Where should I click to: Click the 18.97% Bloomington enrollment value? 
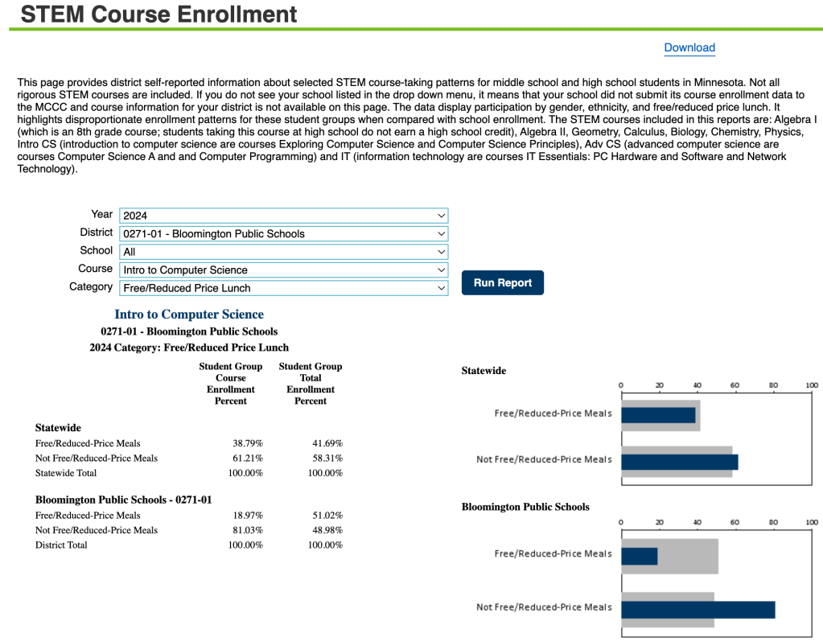247,515
